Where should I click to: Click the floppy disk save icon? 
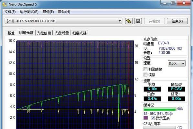tap(138, 21)
